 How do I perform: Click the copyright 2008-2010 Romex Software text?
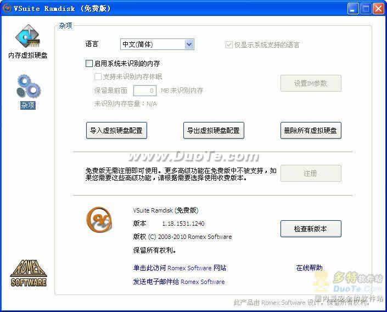point(182,237)
